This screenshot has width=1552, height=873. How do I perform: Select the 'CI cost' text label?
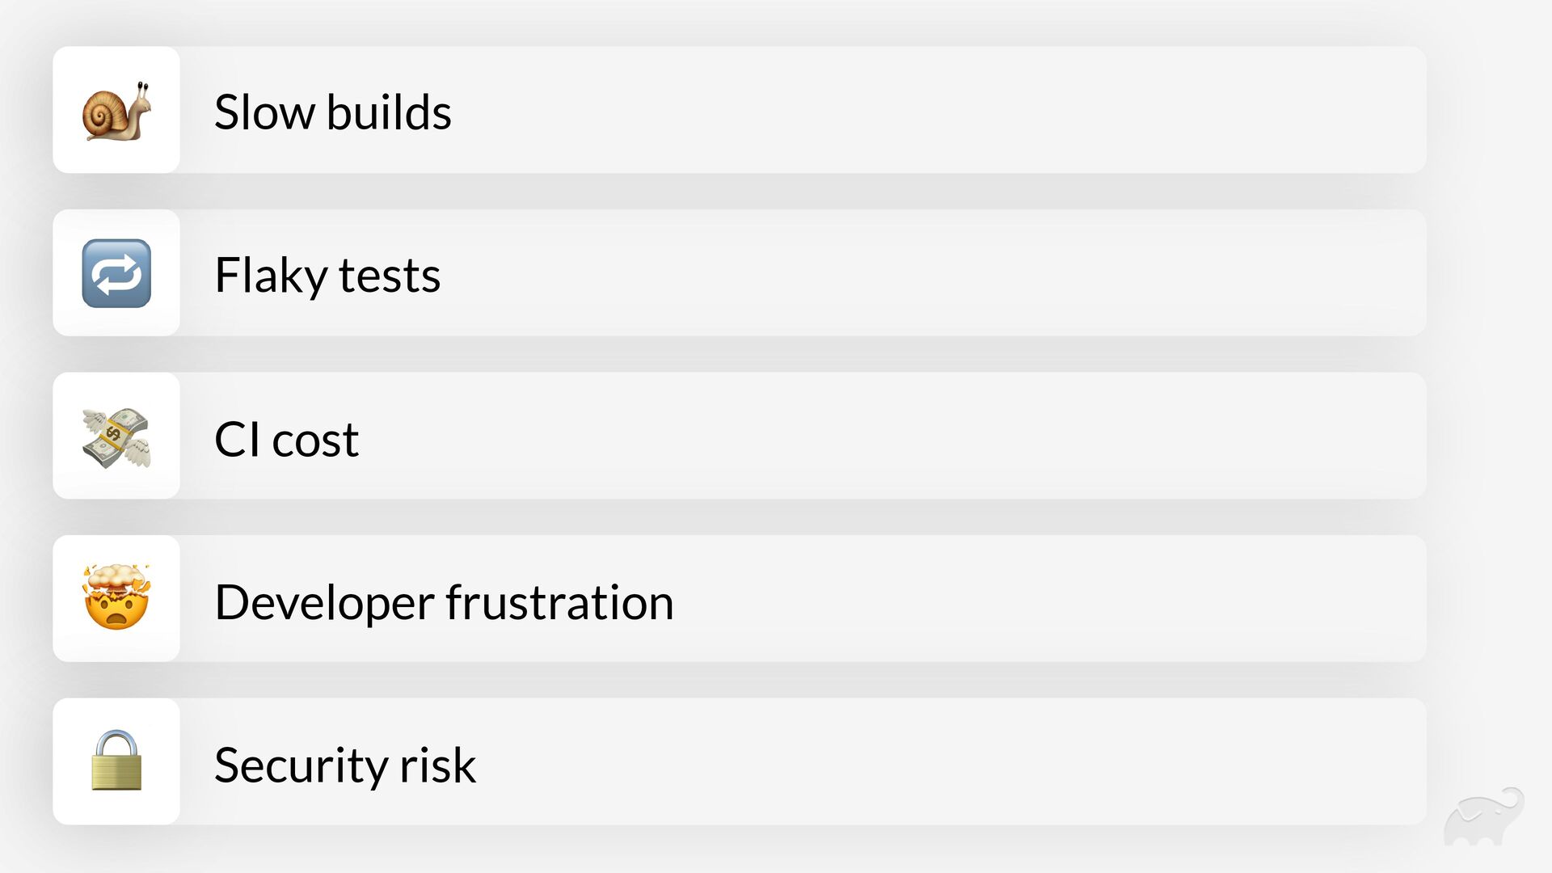[x=286, y=439]
